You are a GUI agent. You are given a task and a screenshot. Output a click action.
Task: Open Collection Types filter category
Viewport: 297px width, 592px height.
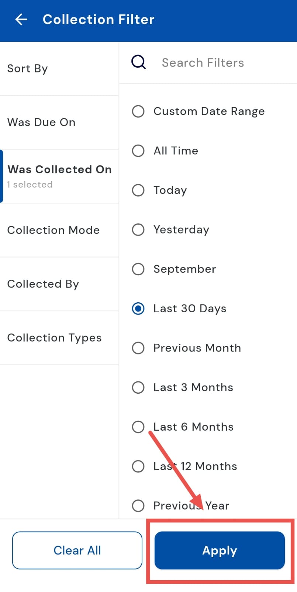pos(59,338)
